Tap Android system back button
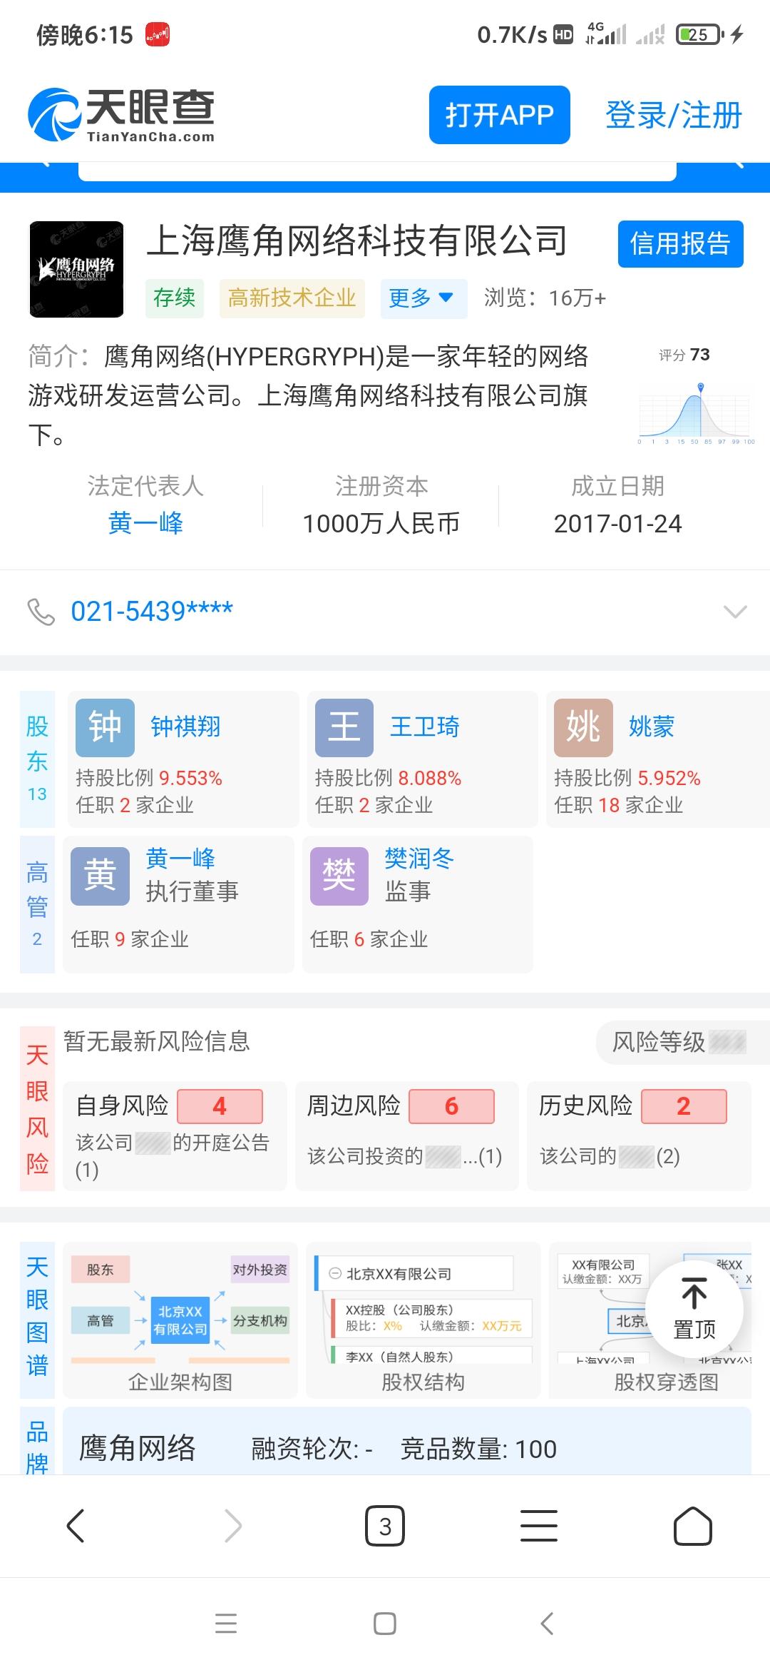This screenshot has width=770, height=1670. (547, 1623)
